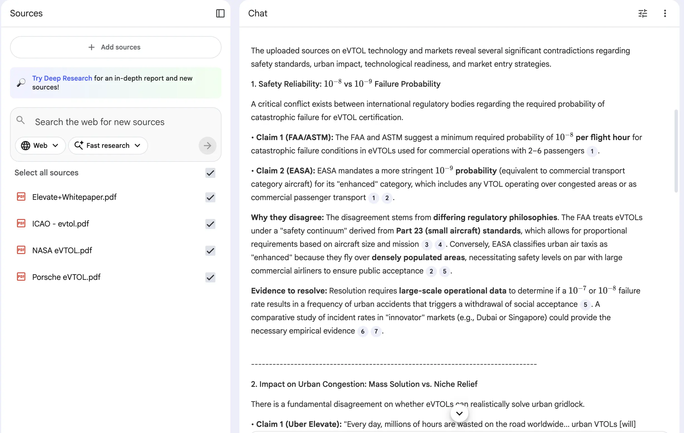This screenshot has height=433, width=684.
Task: Open the Porsche eVTOL.pdf source
Action: [x=66, y=277]
